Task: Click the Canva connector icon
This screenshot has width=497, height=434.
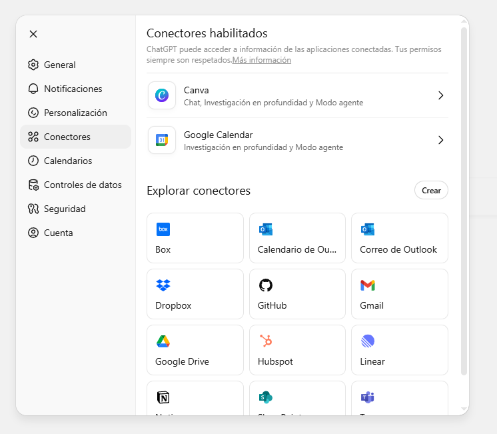Action: pos(162,95)
